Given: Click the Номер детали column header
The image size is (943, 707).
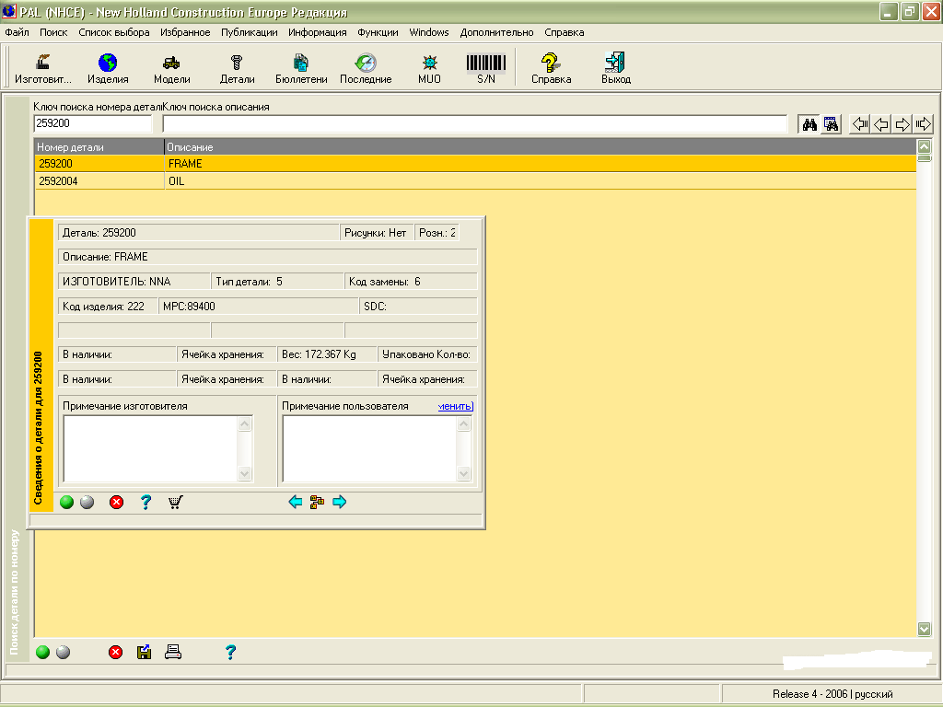Looking at the screenshot, I should [99, 147].
